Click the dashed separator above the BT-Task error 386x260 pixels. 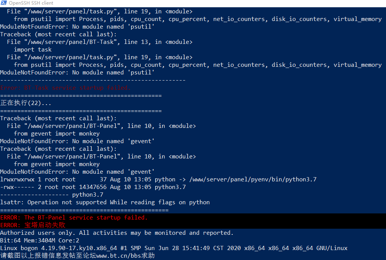point(92,80)
